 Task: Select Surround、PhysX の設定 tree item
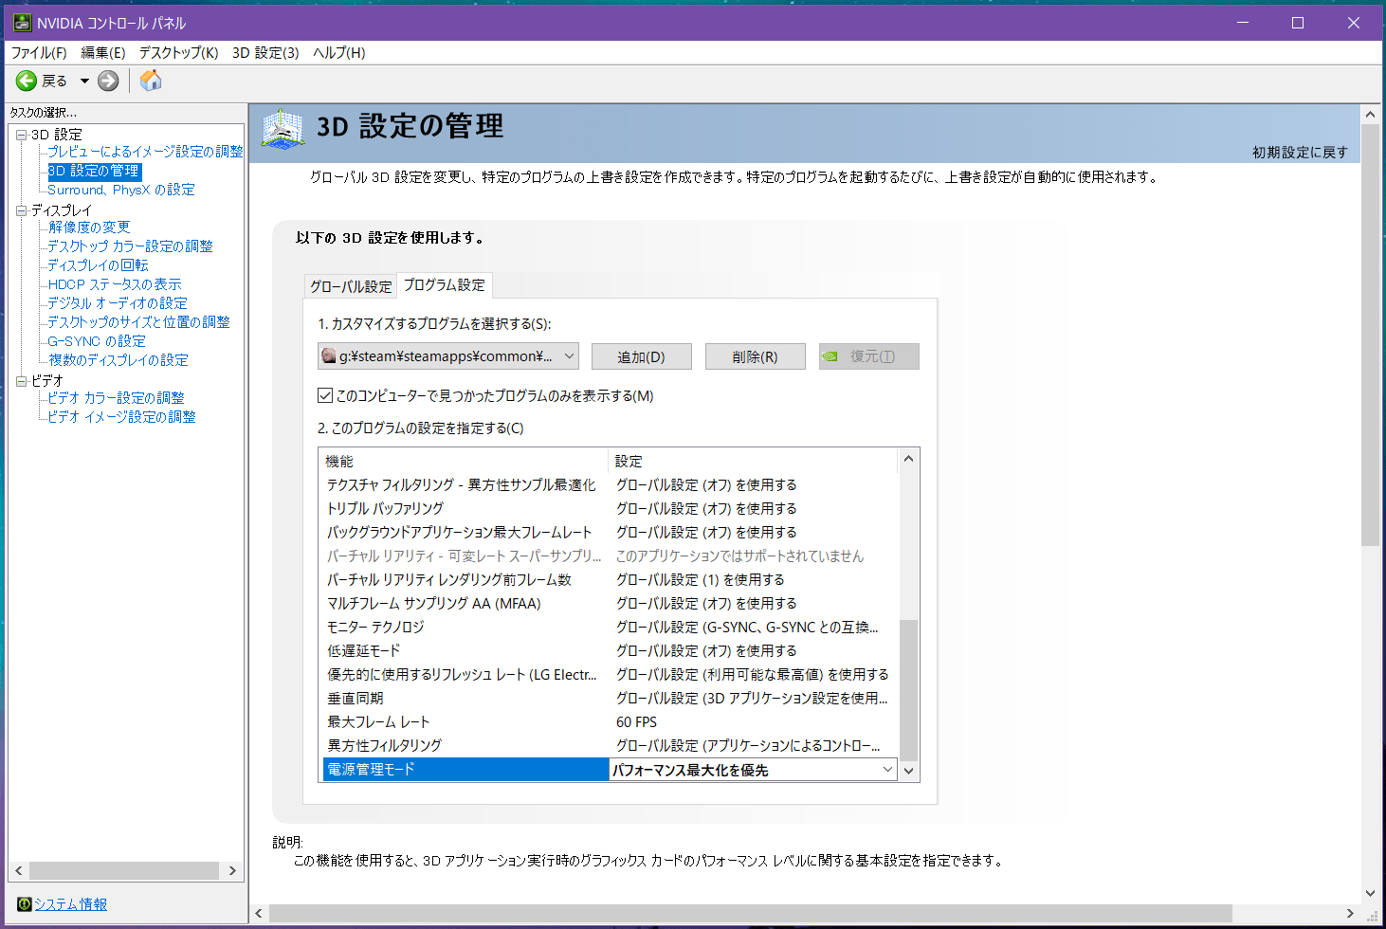[x=121, y=190]
